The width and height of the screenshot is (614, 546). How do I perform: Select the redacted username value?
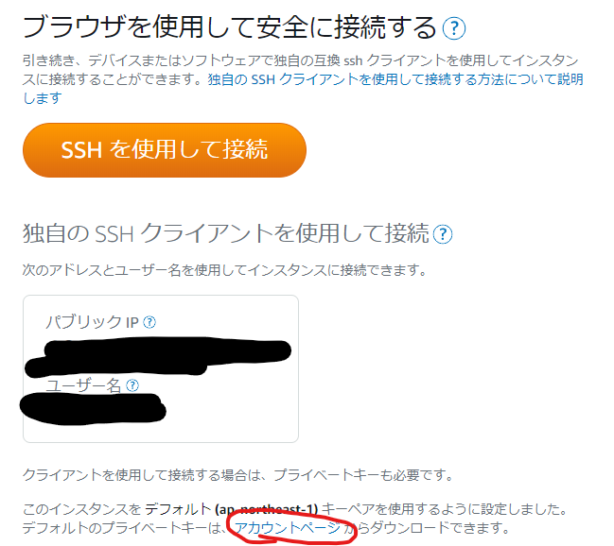(x=94, y=409)
